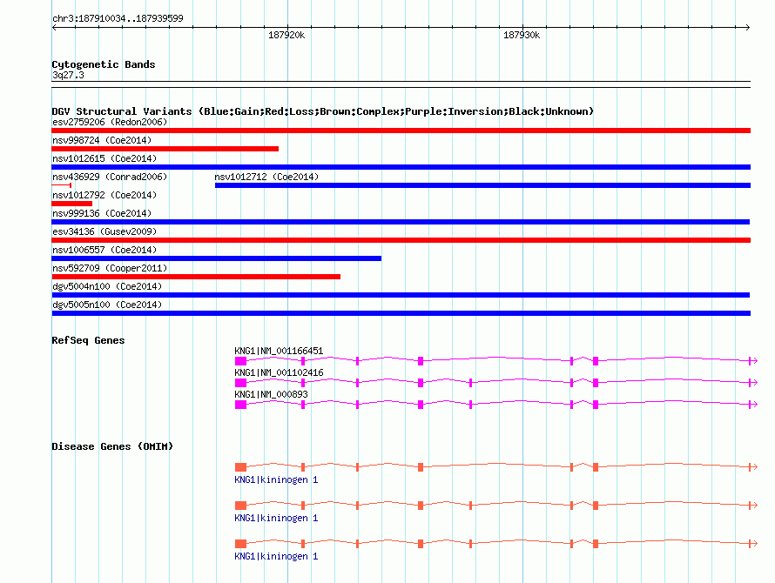Click the first exon block of NM_000893 transcript
The image size is (775, 583).
pos(240,405)
